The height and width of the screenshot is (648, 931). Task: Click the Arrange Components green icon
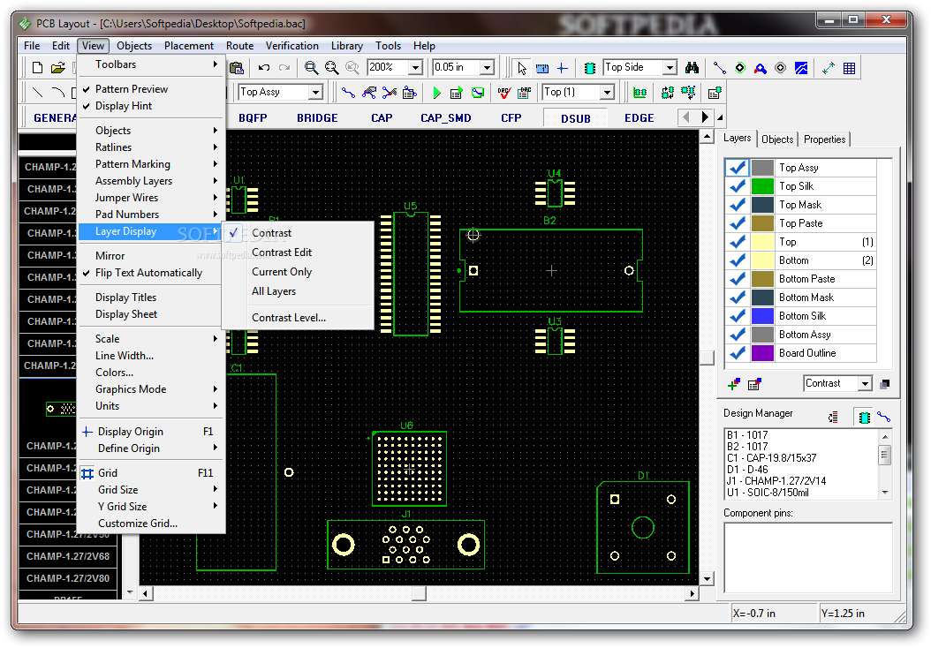click(640, 93)
